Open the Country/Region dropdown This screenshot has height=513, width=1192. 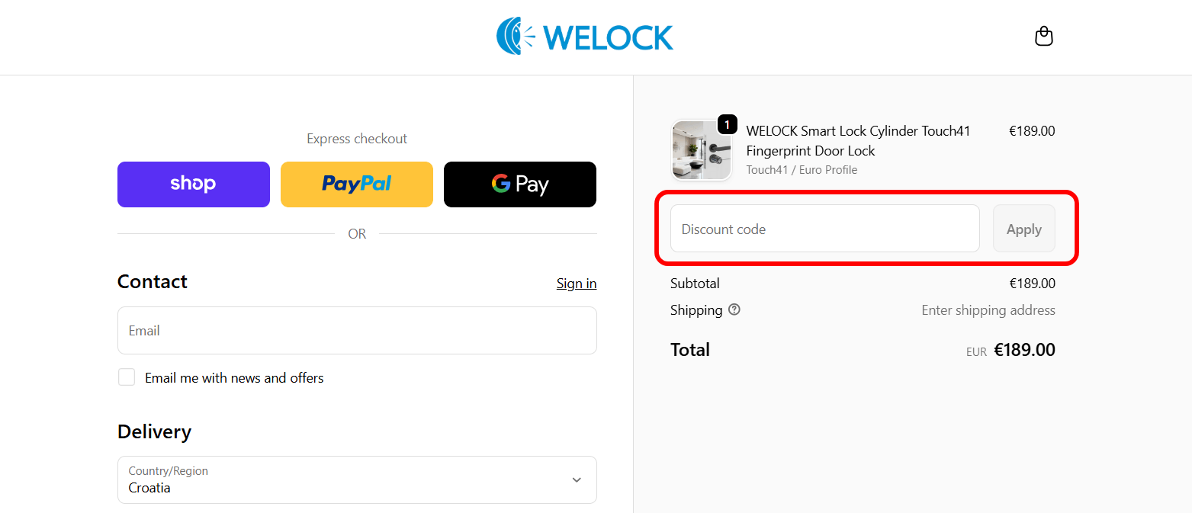tap(356, 479)
